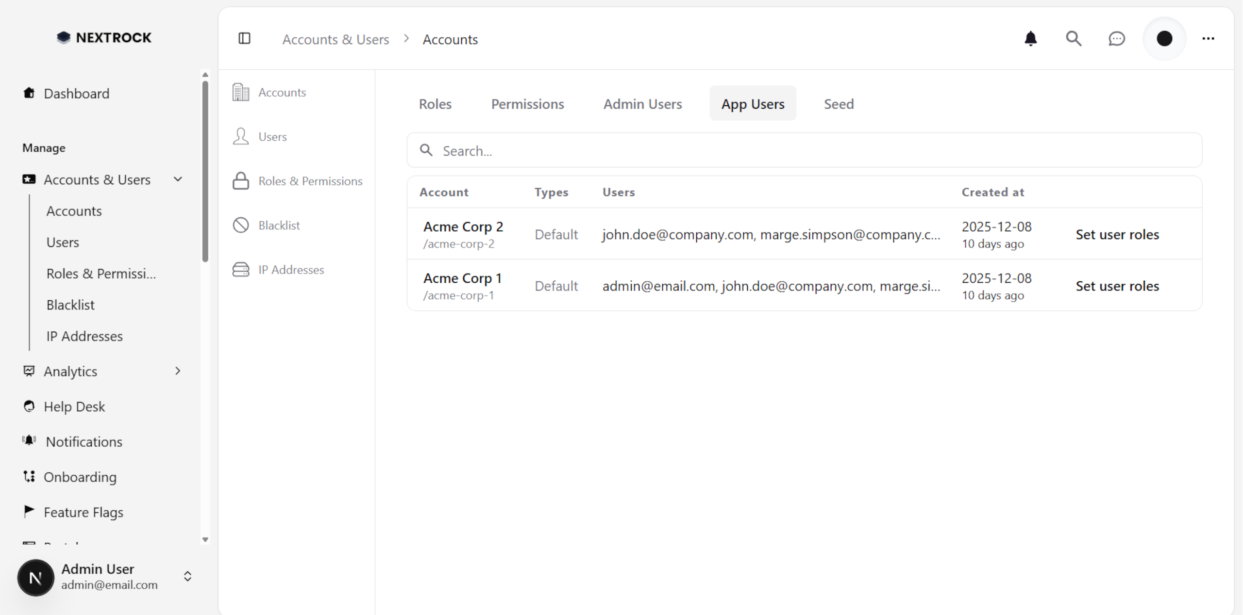Collapse the Accounts & Users section

[178, 179]
